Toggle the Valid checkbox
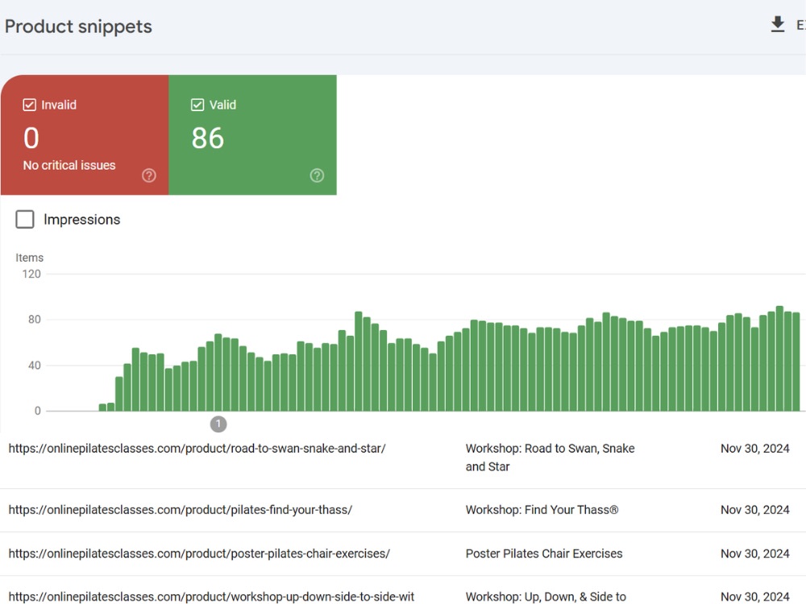The image size is (806, 604). click(x=197, y=105)
